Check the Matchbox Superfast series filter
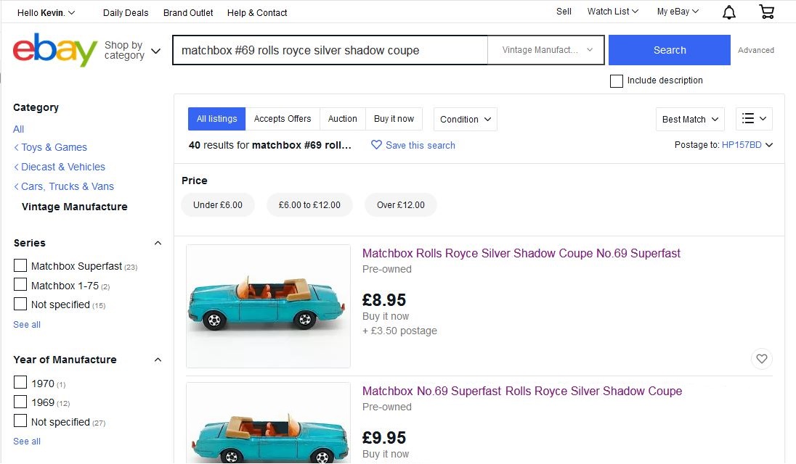 coord(20,266)
